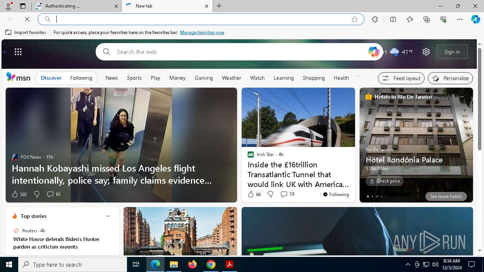The height and width of the screenshot is (272, 484).
Task: Click Import favorites
Action: pos(26,32)
